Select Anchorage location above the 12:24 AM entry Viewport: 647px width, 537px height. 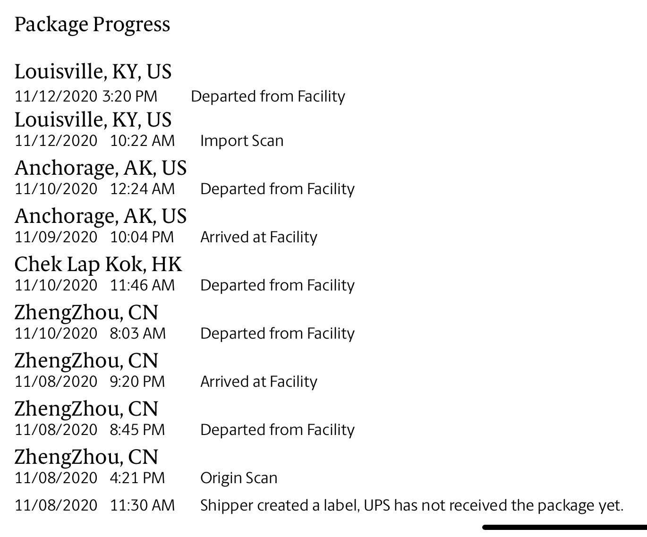pyautogui.click(x=101, y=168)
